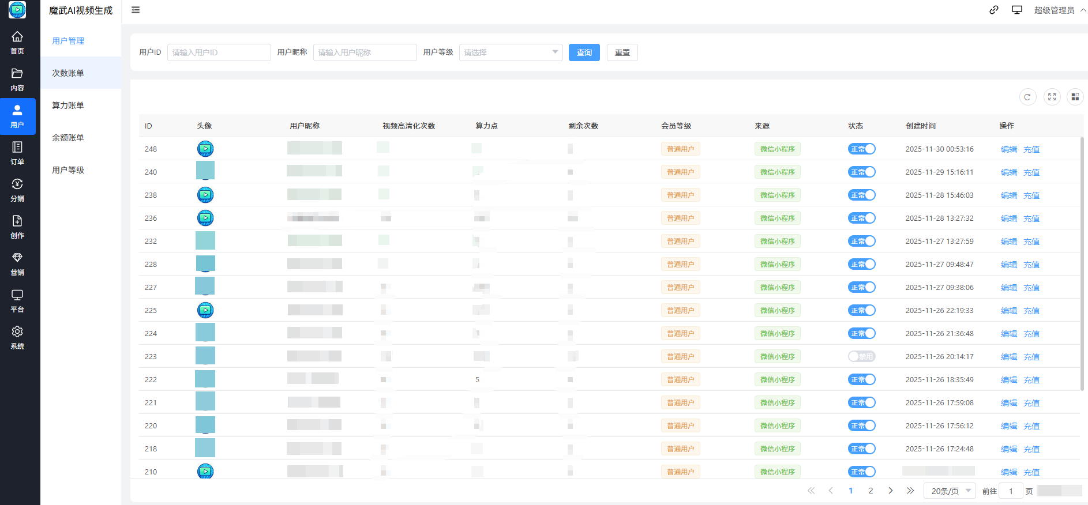Collapse sidebar with the hamburger menu icon
This screenshot has width=1088, height=505.
136,10
